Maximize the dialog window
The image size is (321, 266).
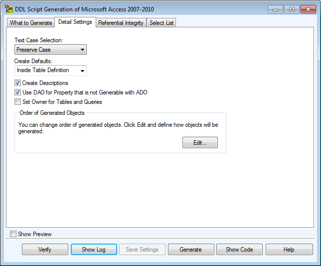[x=291, y=9]
